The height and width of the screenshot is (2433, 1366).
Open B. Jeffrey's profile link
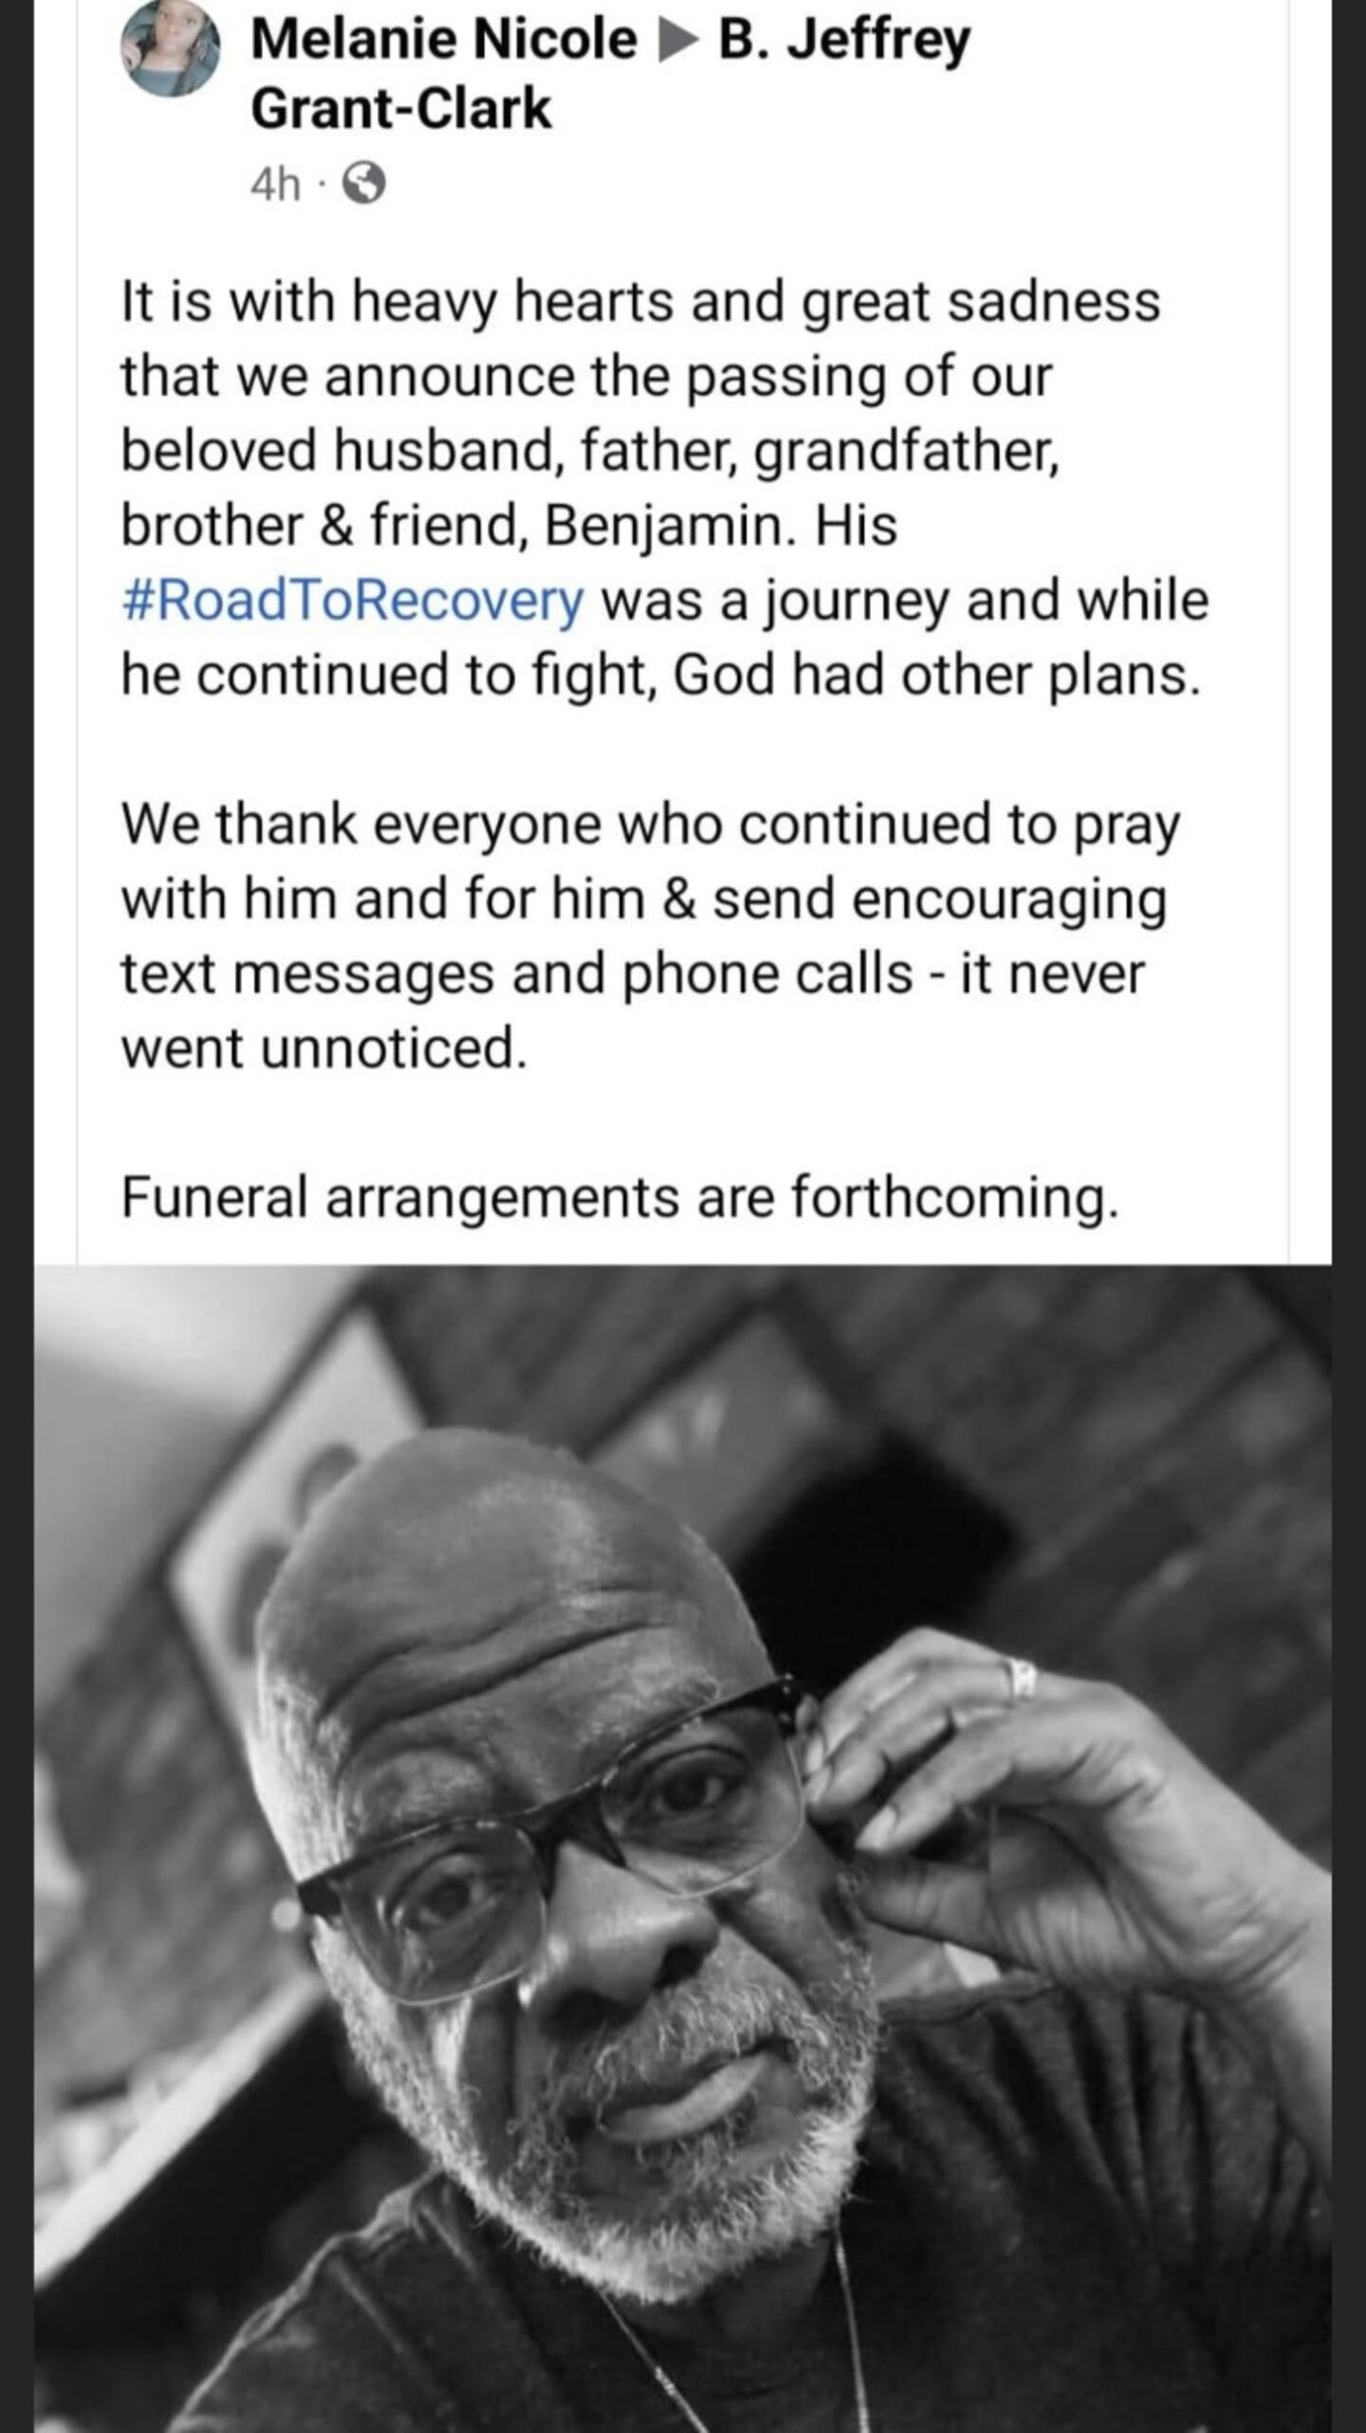(844, 42)
